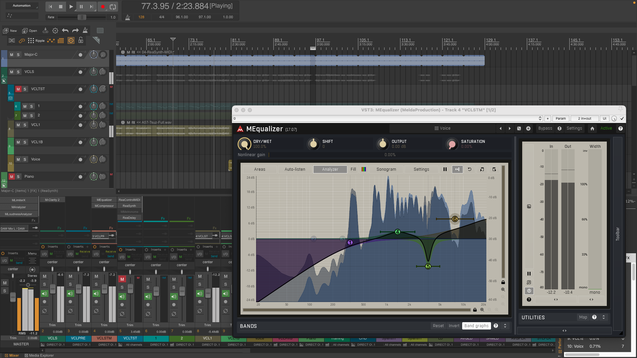The image size is (637, 358).
Task: Toggle the metronome icon in main toolbar
Action: [x=85, y=30]
